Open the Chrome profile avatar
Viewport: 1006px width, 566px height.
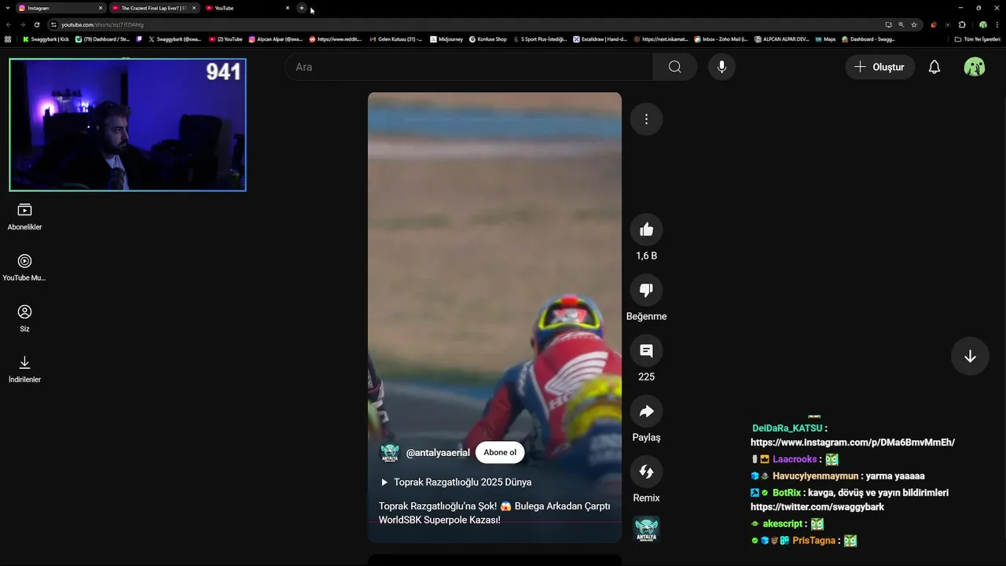click(982, 24)
